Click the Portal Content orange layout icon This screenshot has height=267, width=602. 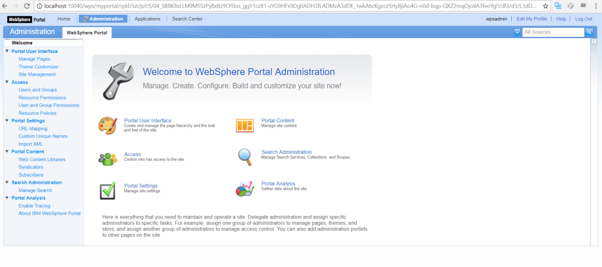coord(245,126)
